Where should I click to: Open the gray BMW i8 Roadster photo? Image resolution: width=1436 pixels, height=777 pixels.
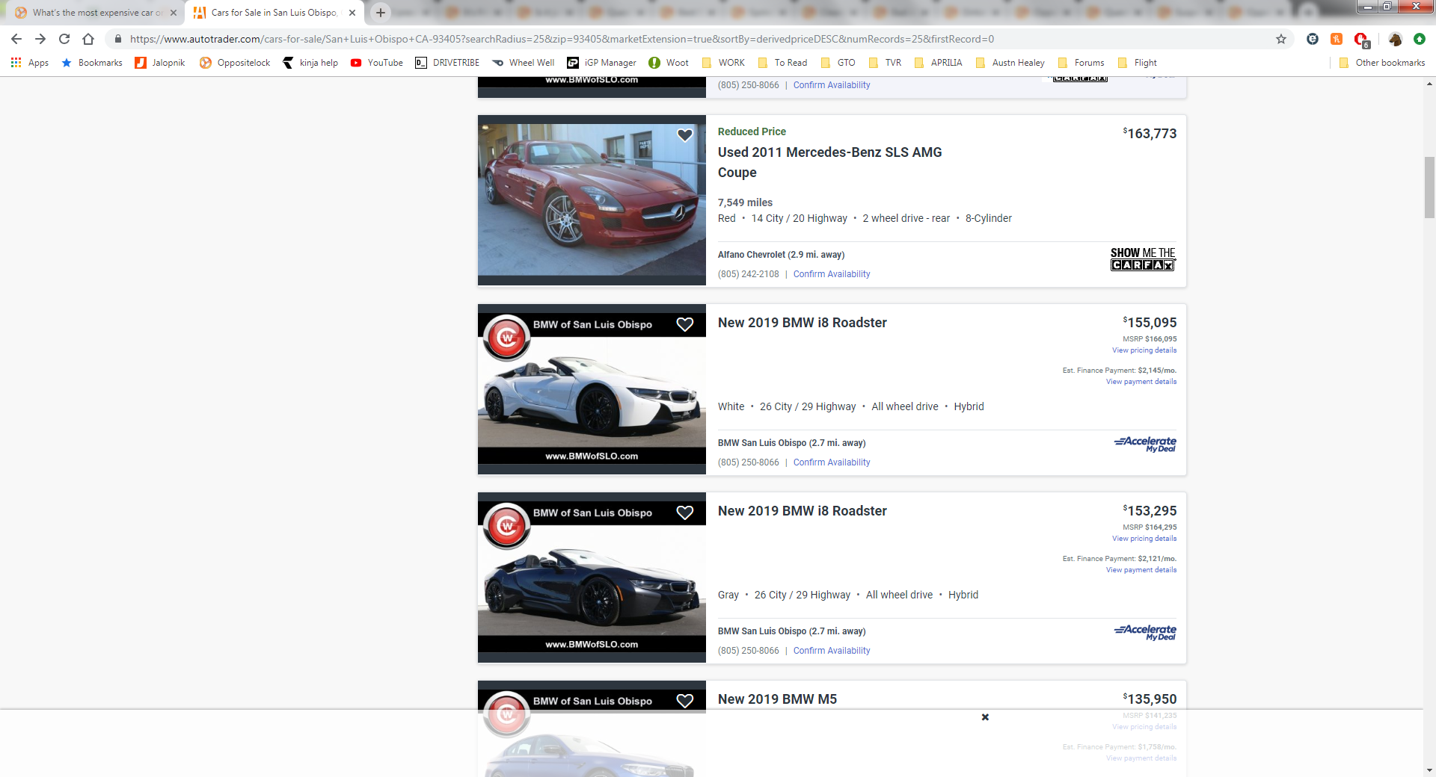coord(592,578)
